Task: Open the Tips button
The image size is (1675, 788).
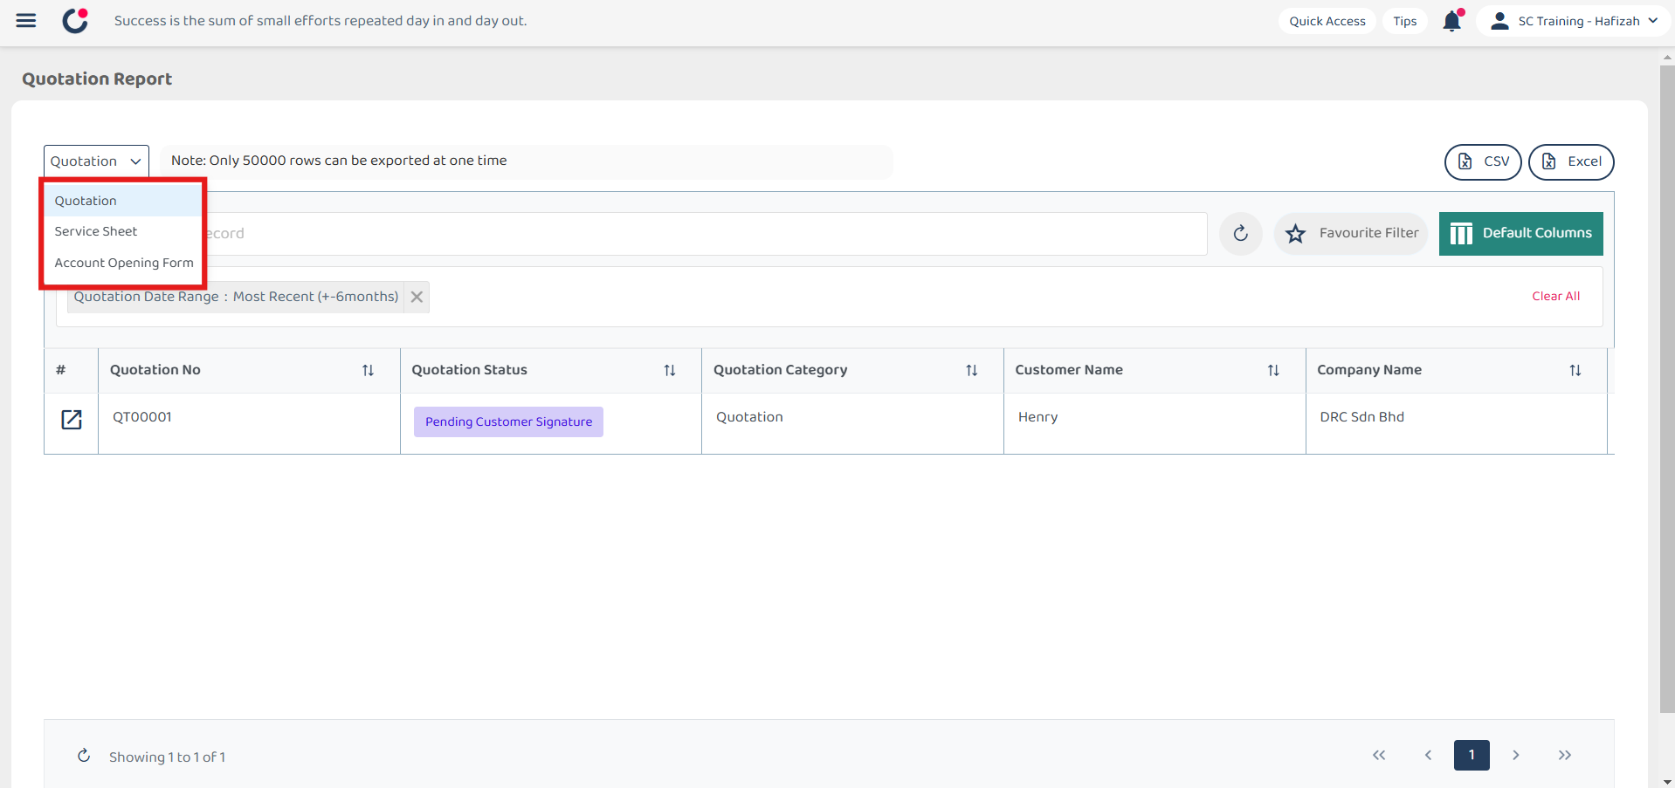Action: (1405, 21)
